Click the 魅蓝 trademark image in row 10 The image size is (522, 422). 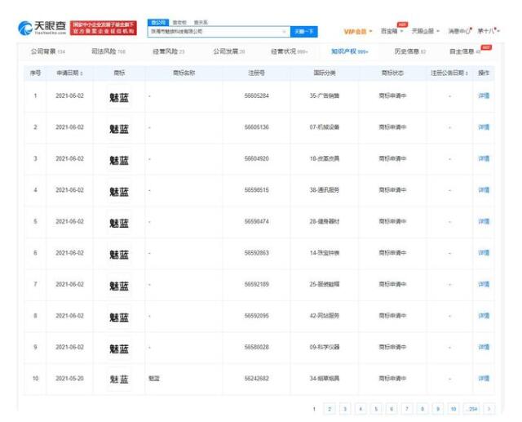[119, 380]
